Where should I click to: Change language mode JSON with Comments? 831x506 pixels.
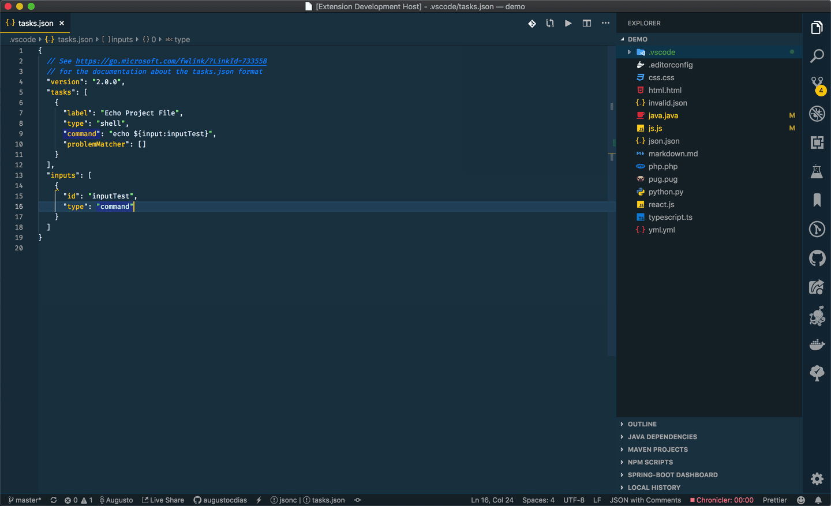point(645,500)
